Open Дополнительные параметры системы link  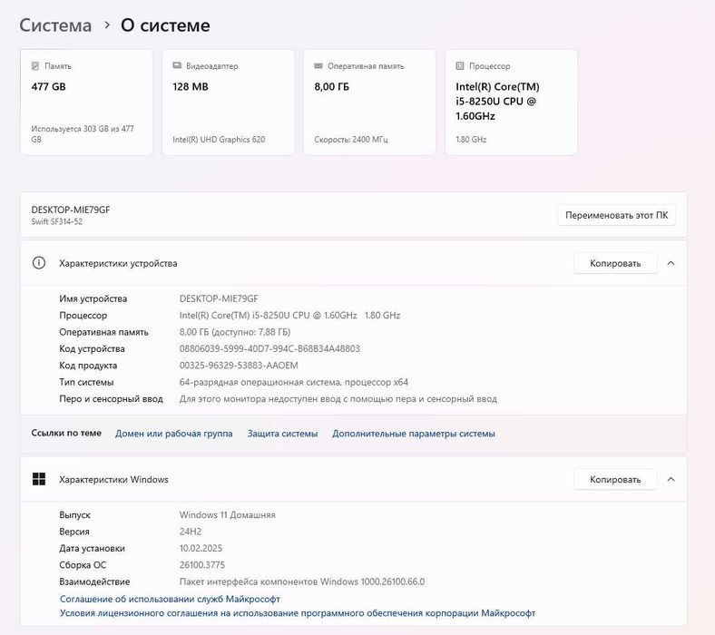click(x=413, y=434)
